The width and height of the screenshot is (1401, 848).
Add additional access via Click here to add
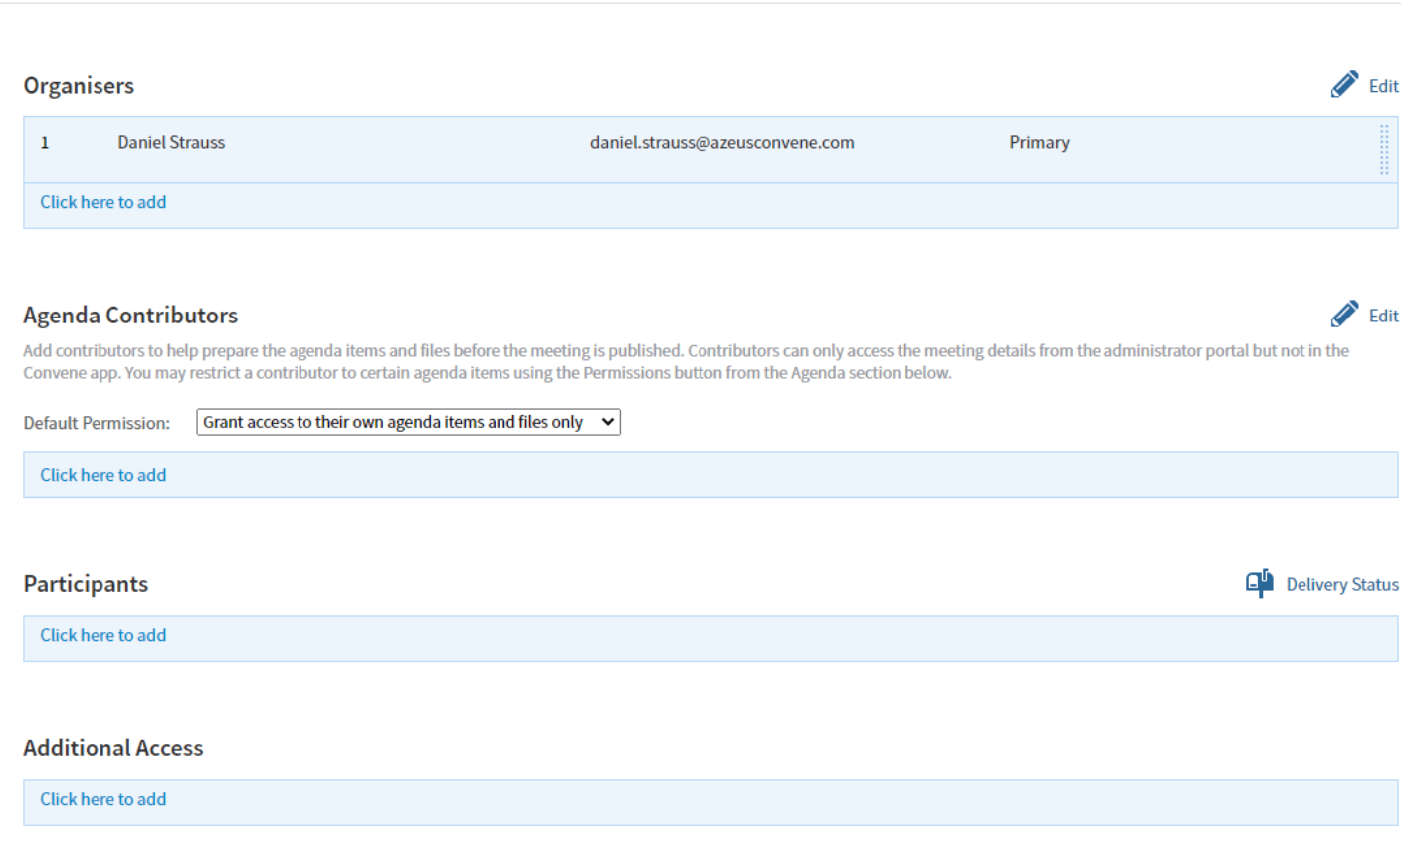pyautogui.click(x=103, y=799)
